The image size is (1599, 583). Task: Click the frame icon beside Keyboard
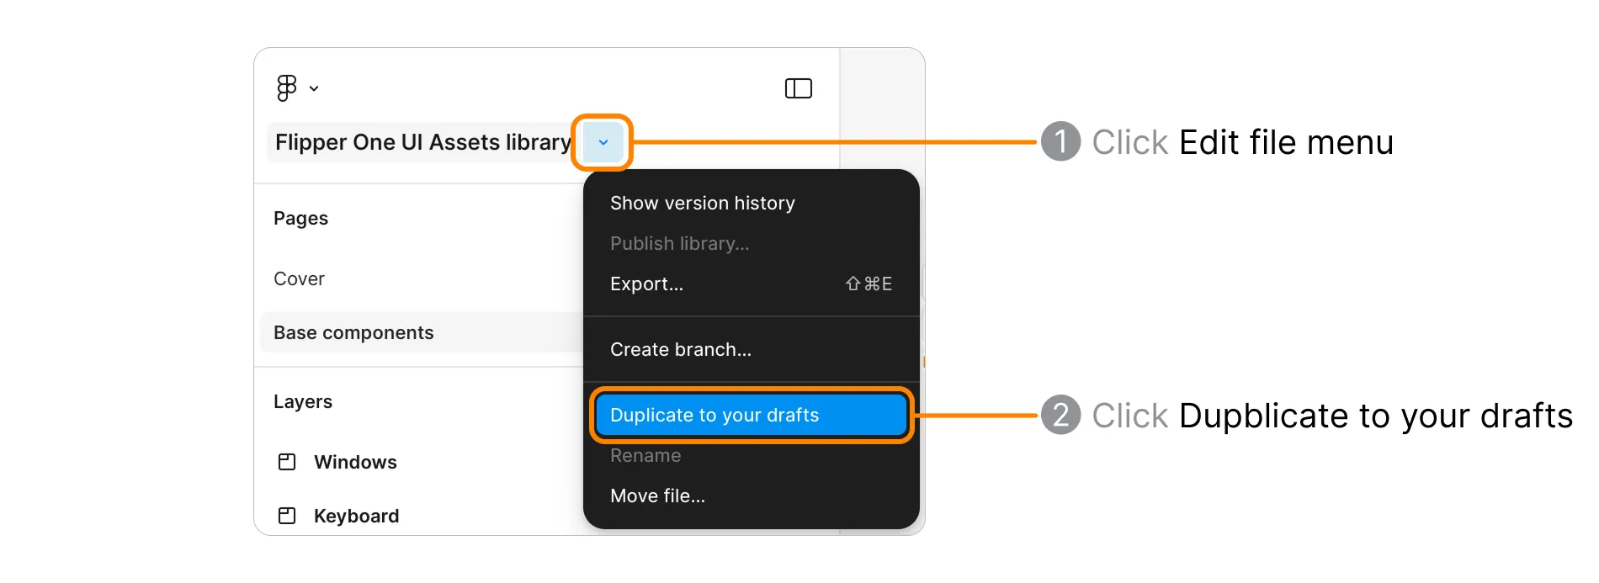287,516
